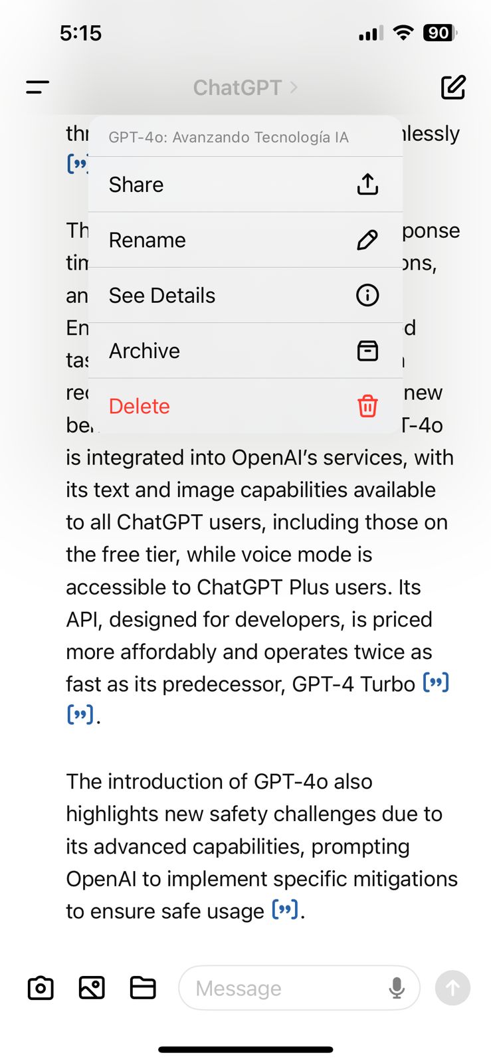Tap the red trash icon
491x1063 pixels.
(x=367, y=405)
